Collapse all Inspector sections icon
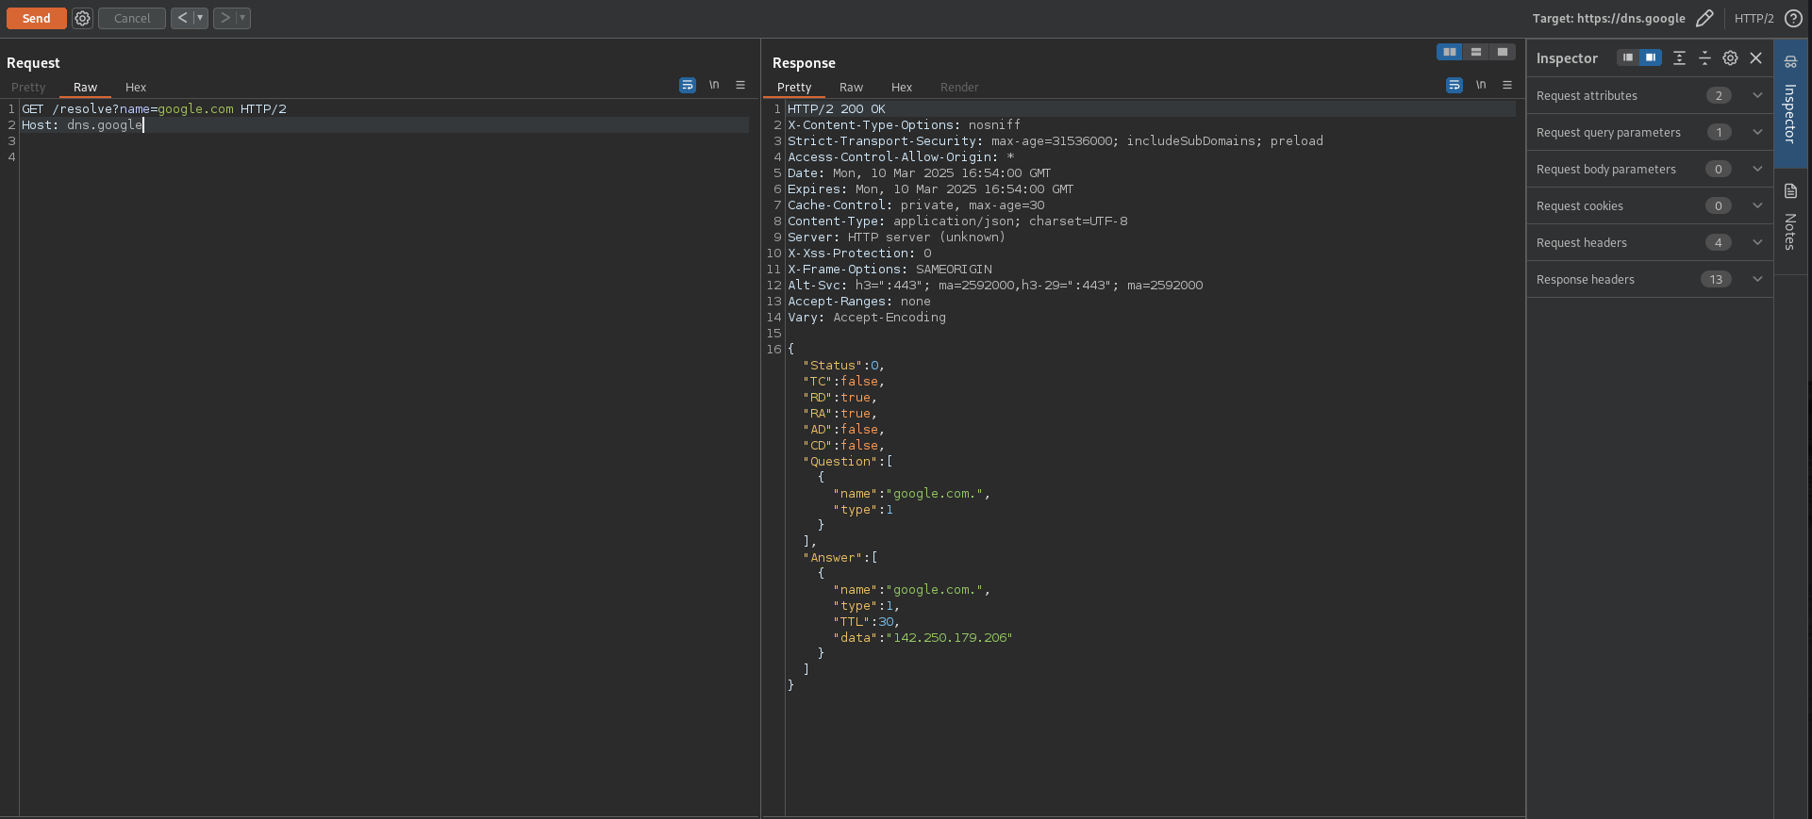The width and height of the screenshot is (1812, 819). click(x=1704, y=58)
